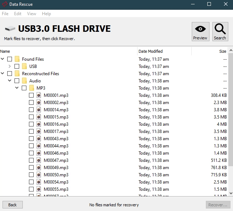Click the vertical scrollbar thumb
Image resolution: width=233 pixels, height=211 pixels.
tap(231, 110)
